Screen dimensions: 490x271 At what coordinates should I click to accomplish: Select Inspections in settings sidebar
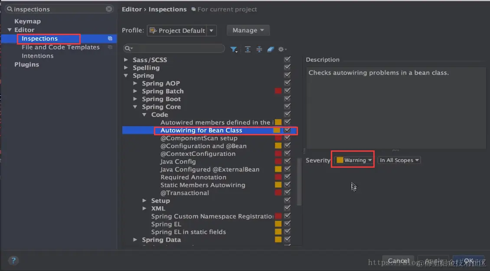click(40, 38)
